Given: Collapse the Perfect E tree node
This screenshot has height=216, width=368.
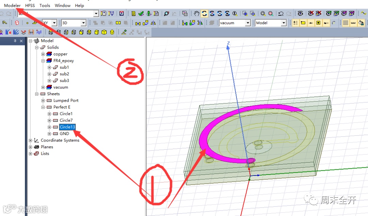Looking at the screenshot, I should click(x=43, y=107).
